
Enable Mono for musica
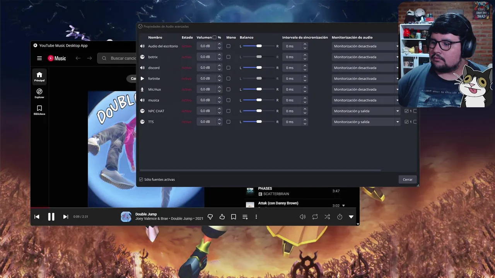tap(228, 100)
